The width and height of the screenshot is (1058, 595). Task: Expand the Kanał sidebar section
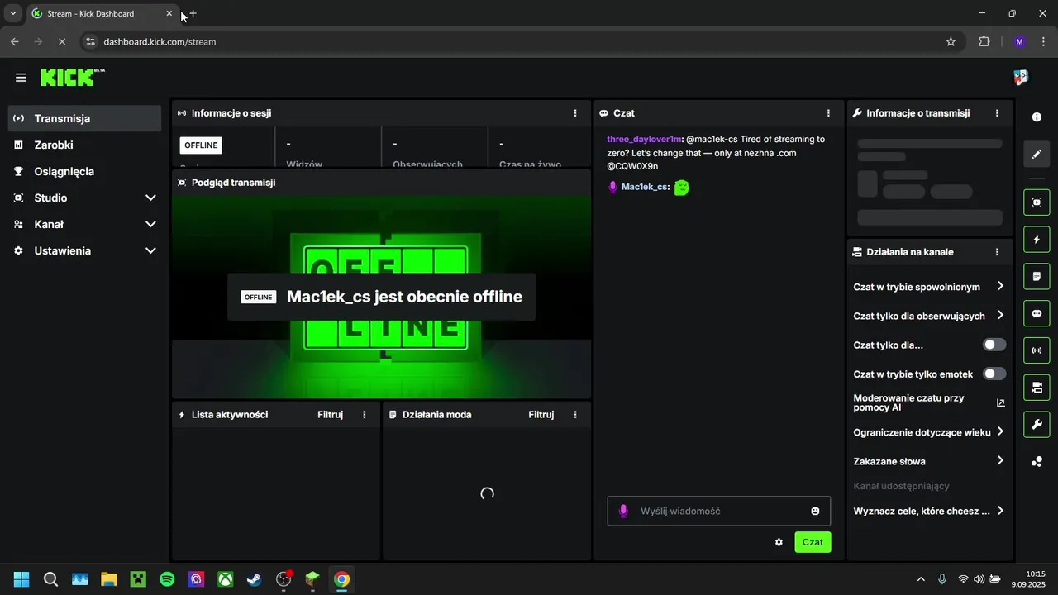pyautogui.click(x=84, y=224)
